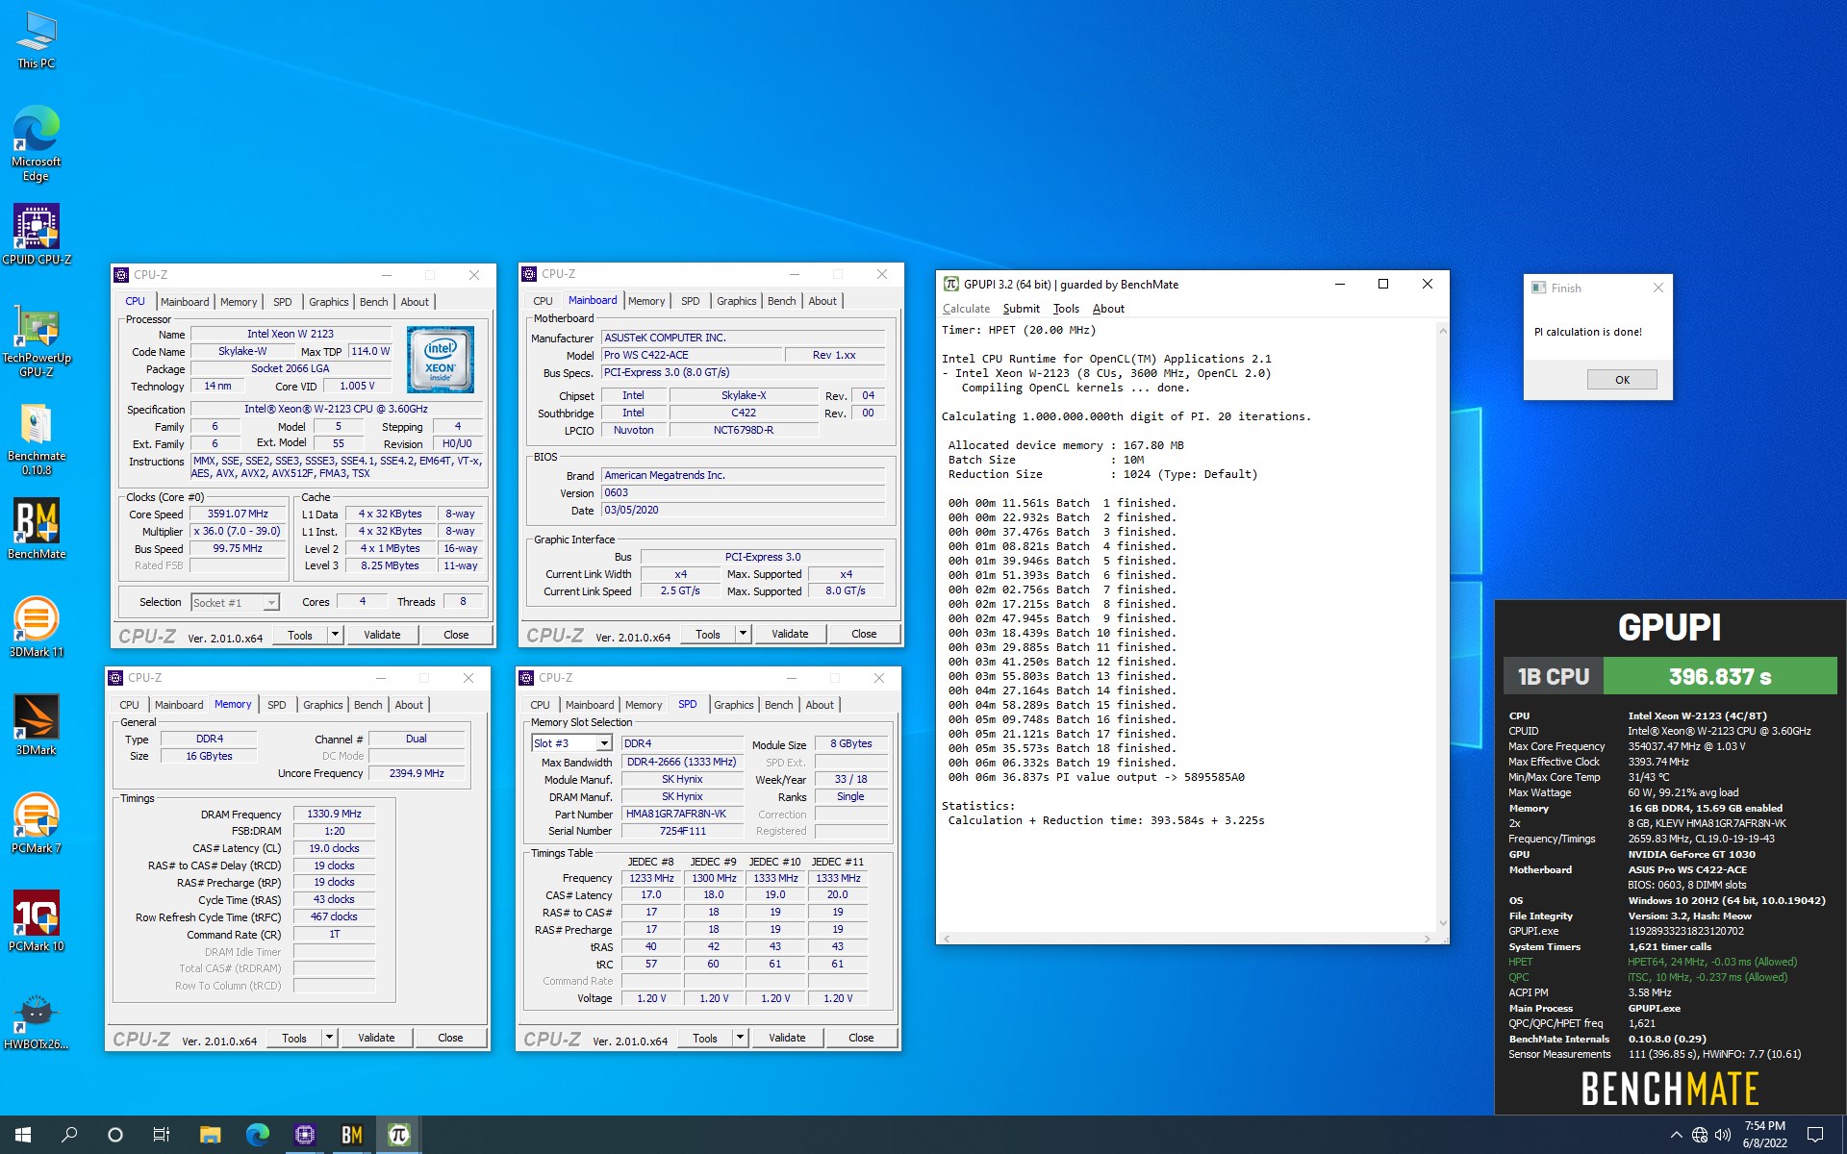Open File Explorer from taskbar

click(x=210, y=1135)
